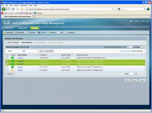
Task: Go to the first page arrow
Action: pyautogui.click(x=119, y=74)
